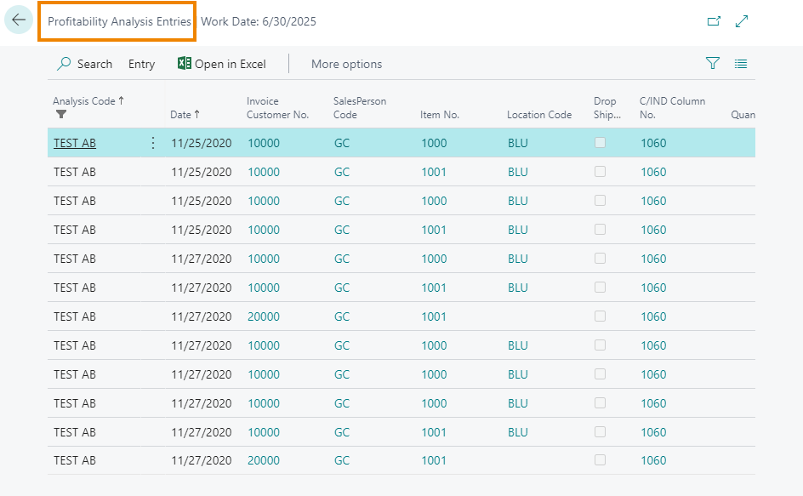Open the Entry menu
The image size is (803, 496).
[141, 64]
